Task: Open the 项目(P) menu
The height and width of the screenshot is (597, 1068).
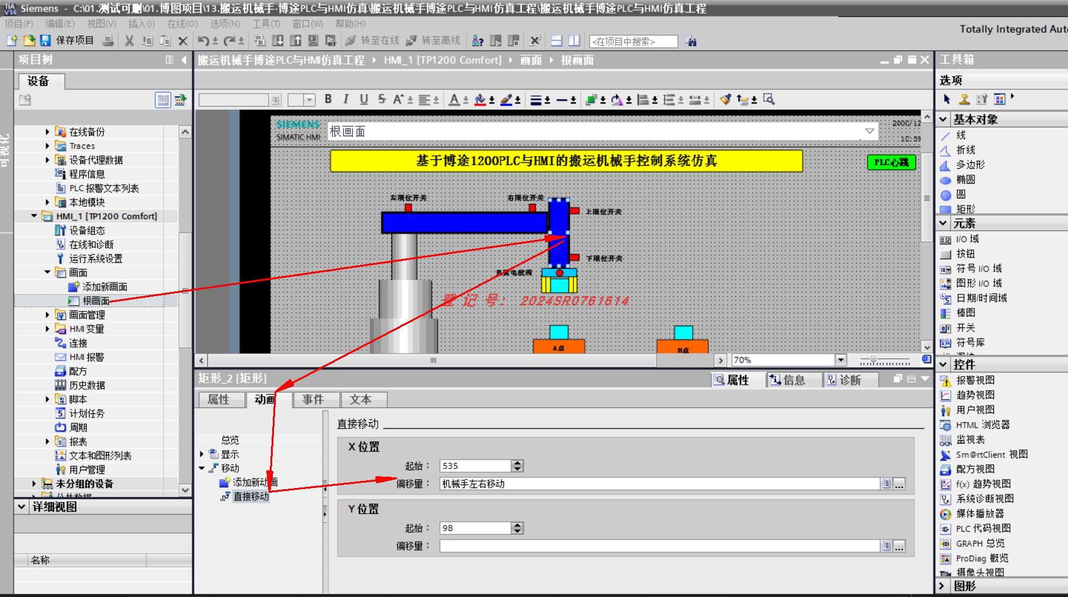Action: (19, 24)
